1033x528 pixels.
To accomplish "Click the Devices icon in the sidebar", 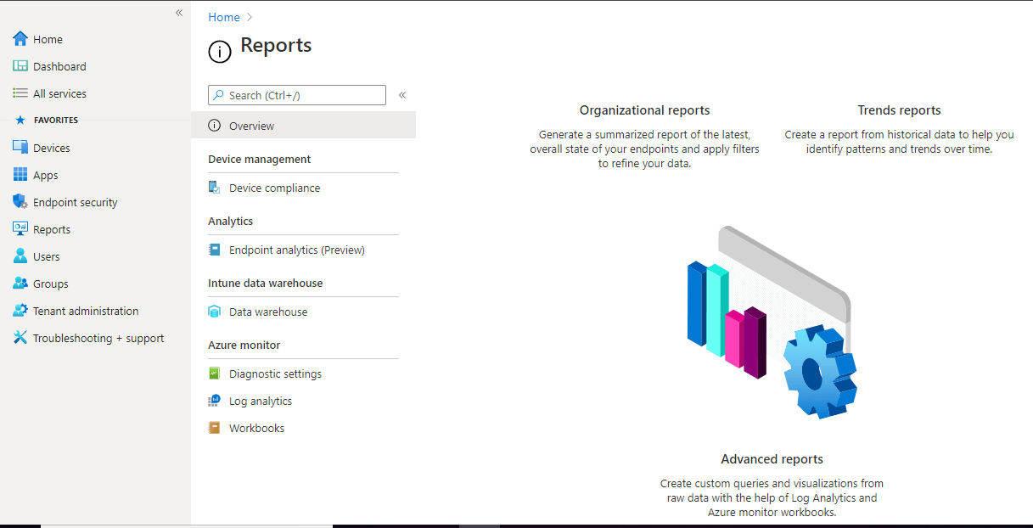I will (20, 148).
